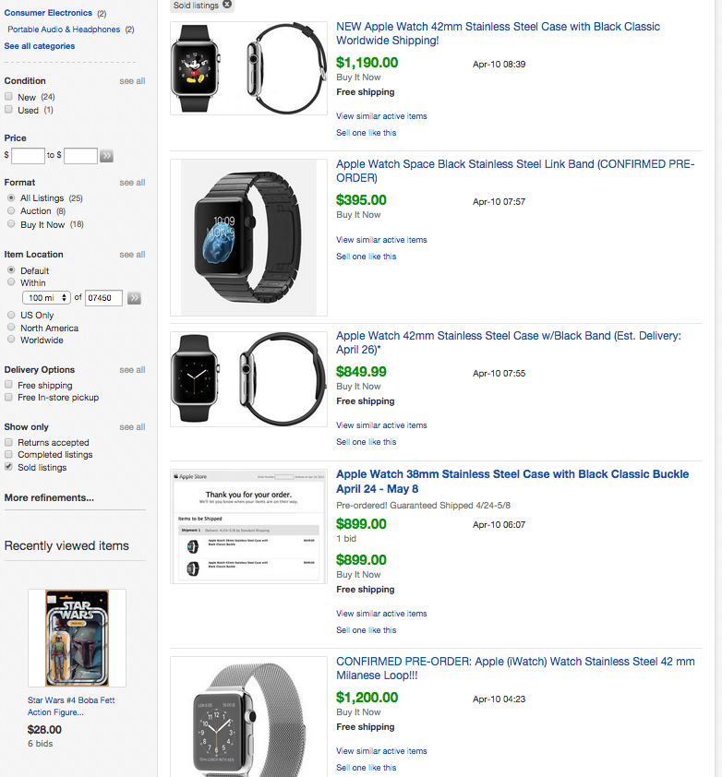Check the New condition checkbox
This screenshot has height=777, width=722.
pyautogui.click(x=8, y=97)
